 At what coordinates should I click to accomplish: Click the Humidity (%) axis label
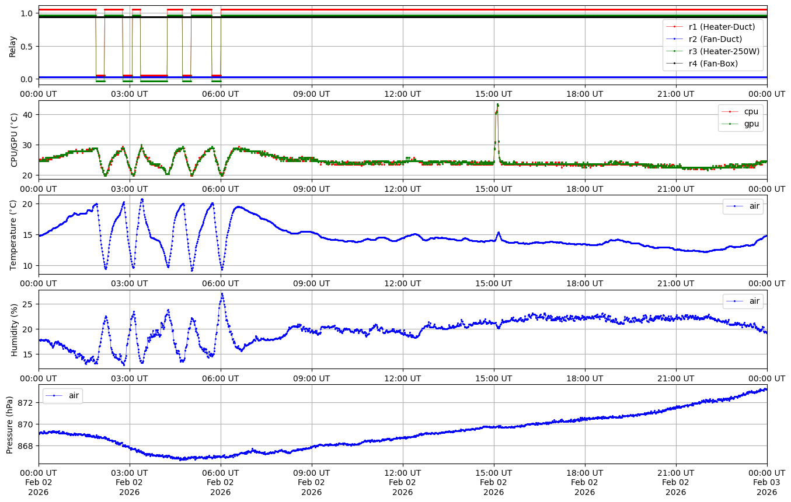pos(14,329)
